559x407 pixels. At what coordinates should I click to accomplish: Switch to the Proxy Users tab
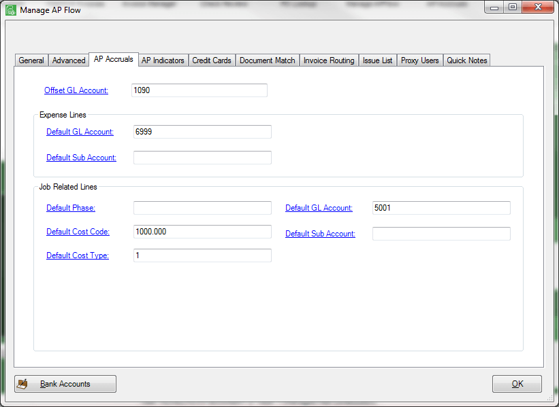(x=419, y=60)
